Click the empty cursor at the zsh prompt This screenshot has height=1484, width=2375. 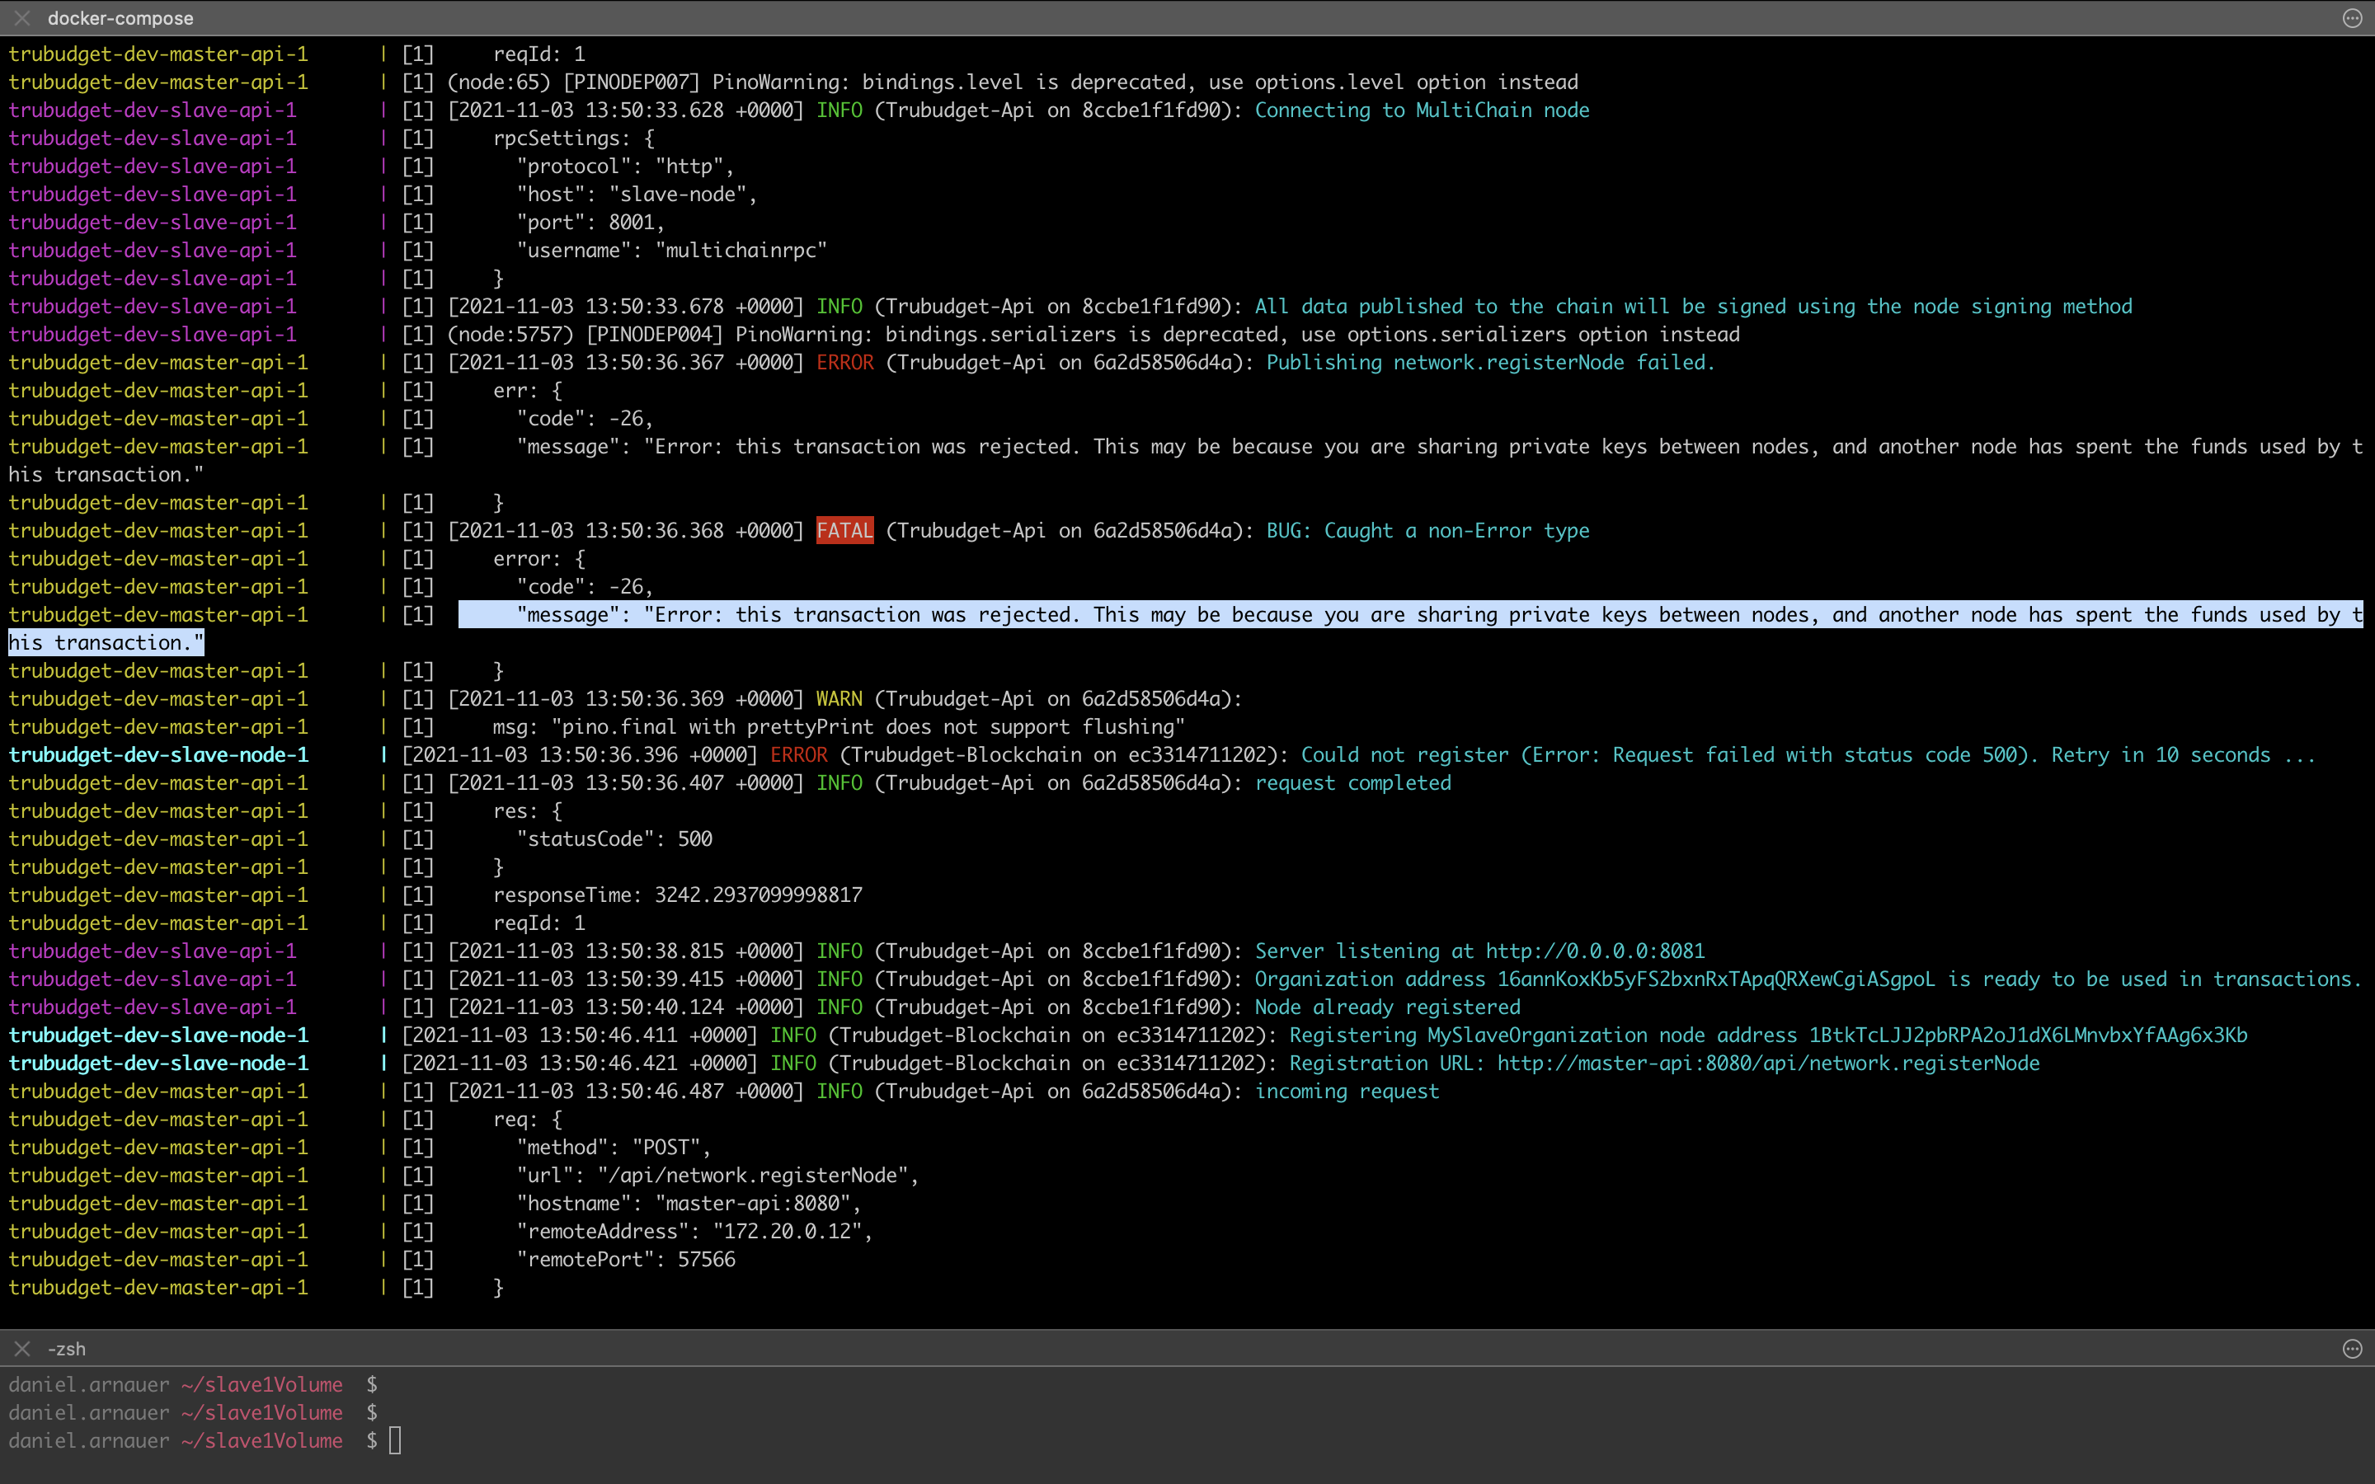pyautogui.click(x=397, y=1439)
